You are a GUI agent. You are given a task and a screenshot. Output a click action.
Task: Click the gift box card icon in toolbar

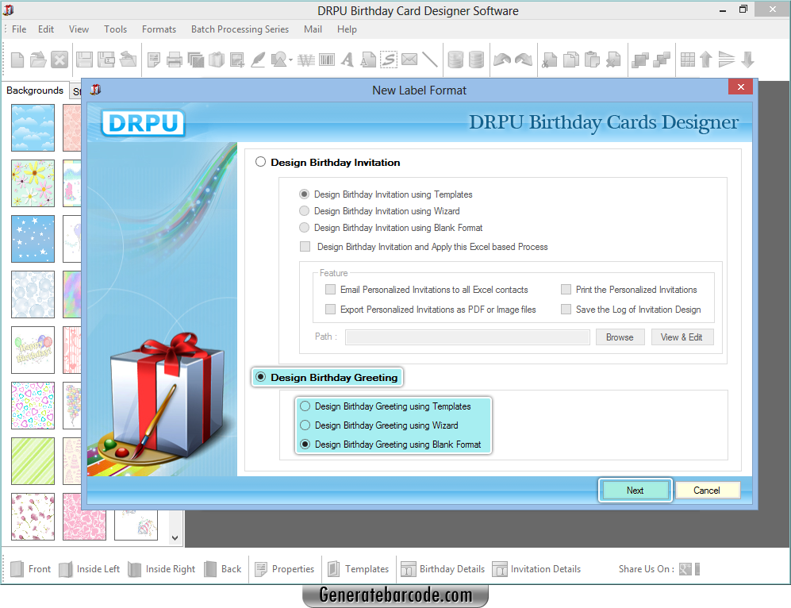coord(217,60)
